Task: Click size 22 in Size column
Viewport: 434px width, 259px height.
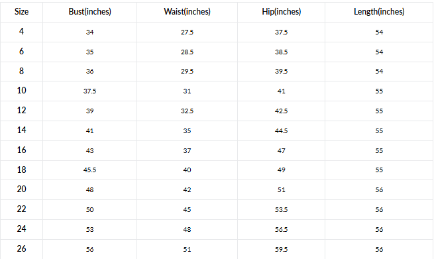Action: pyautogui.click(x=22, y=209)
